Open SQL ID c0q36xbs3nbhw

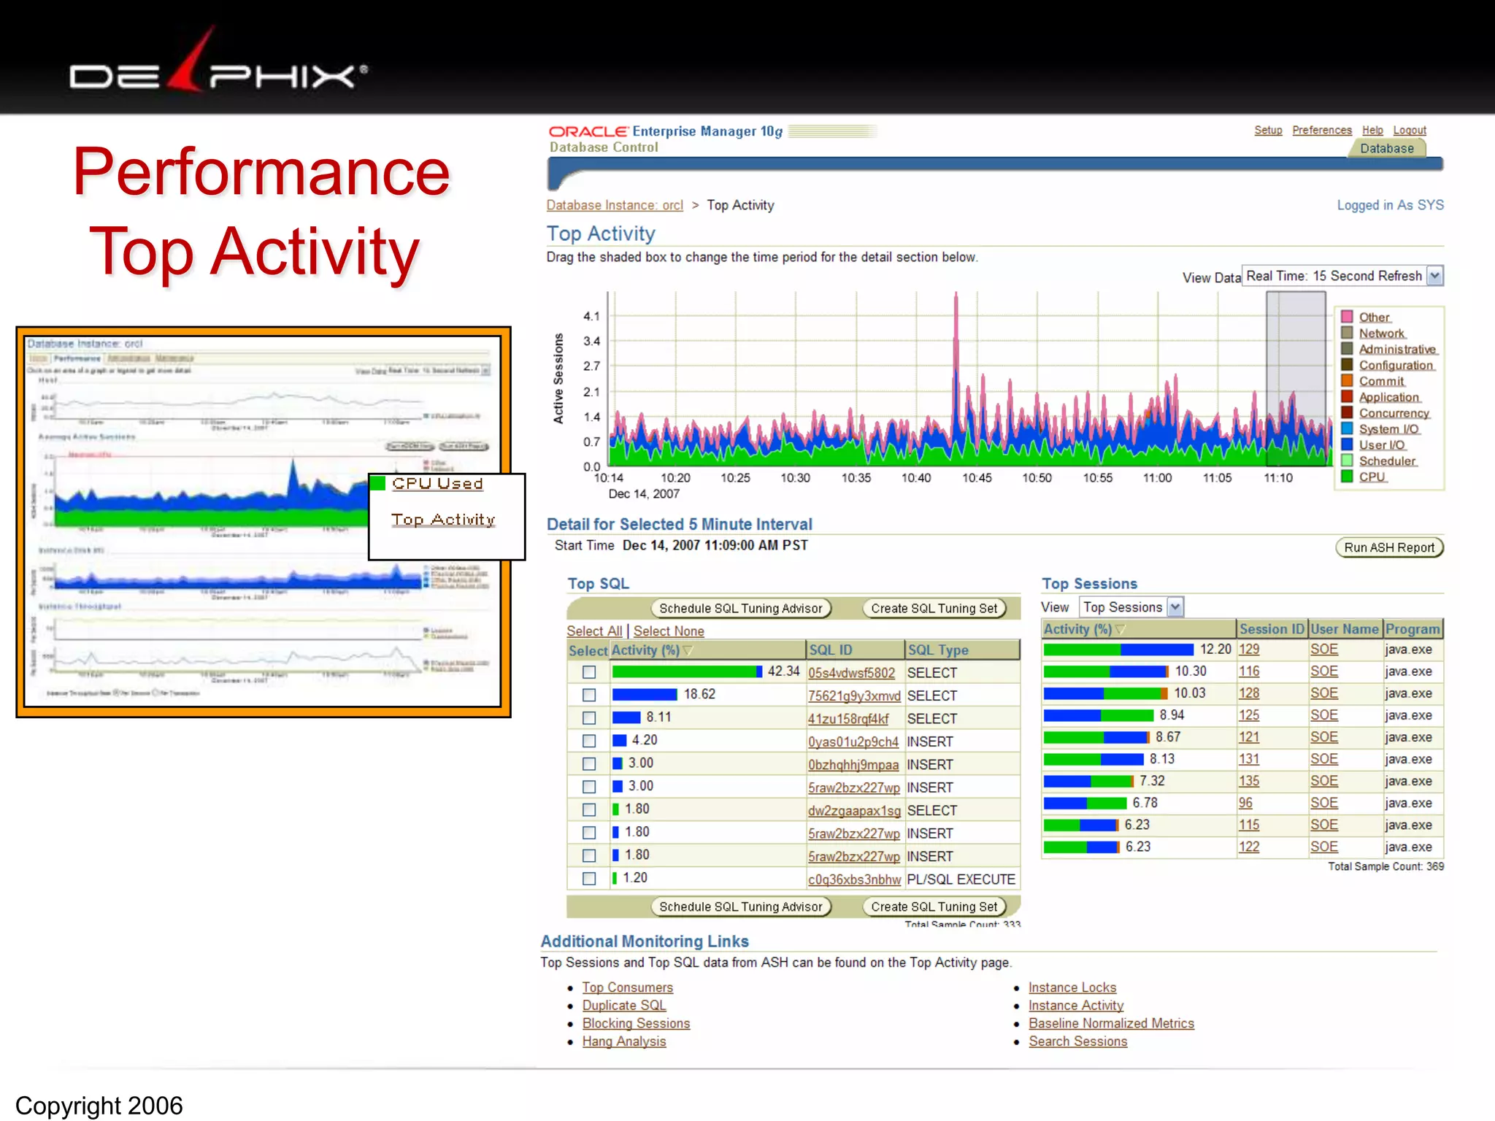pyautogui.click(x=854, y=879)
